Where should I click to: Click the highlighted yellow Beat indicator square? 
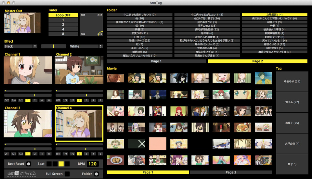61,164
